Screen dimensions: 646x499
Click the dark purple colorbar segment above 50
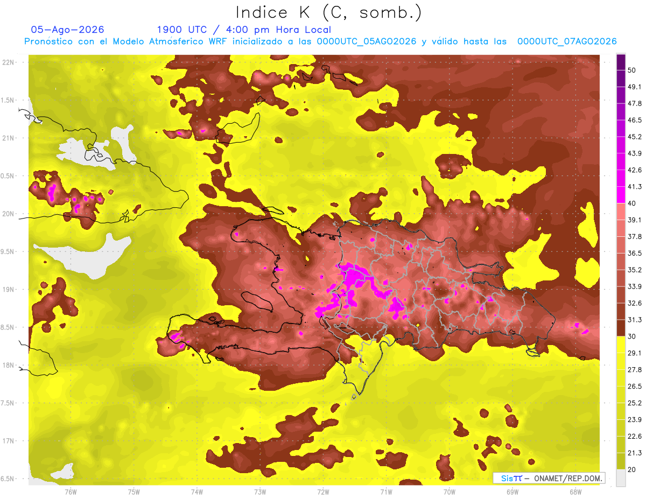pos(621,62)
